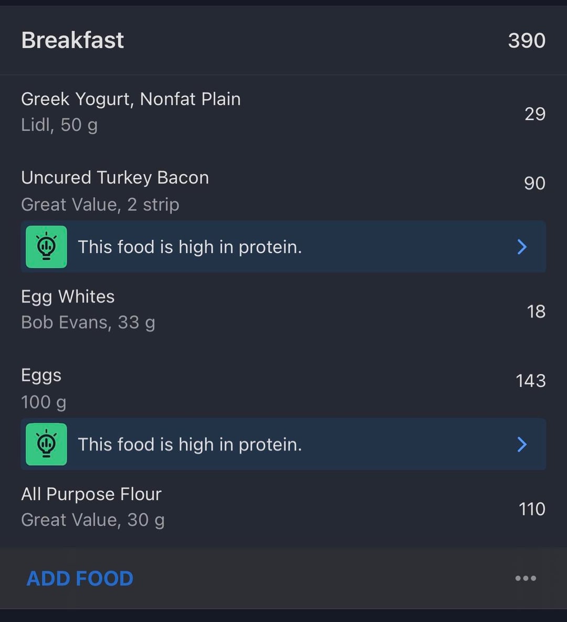Image resolution: width=567 pixels, height=622 pixels.
Task: Open the Breakfast meal header
Action: (x=73, y=40)
